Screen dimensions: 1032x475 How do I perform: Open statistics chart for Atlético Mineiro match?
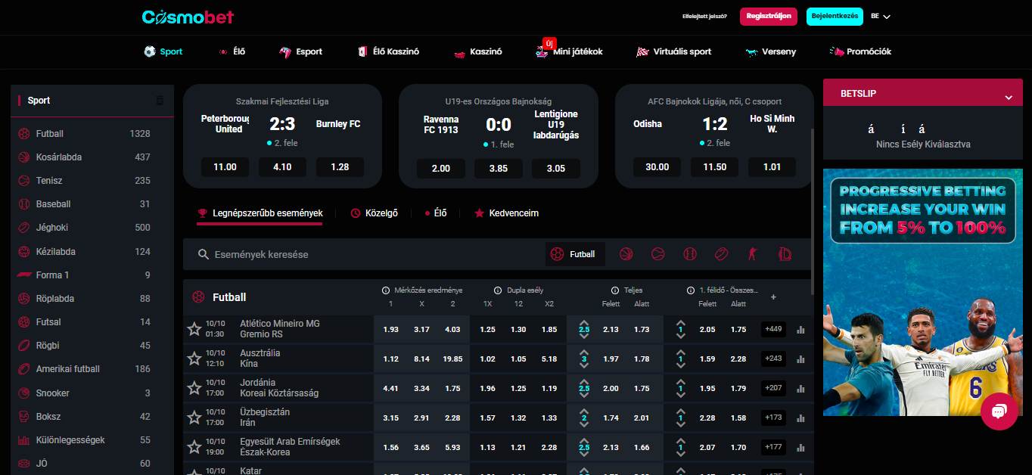pyautogui.click(x=800, y=329)
